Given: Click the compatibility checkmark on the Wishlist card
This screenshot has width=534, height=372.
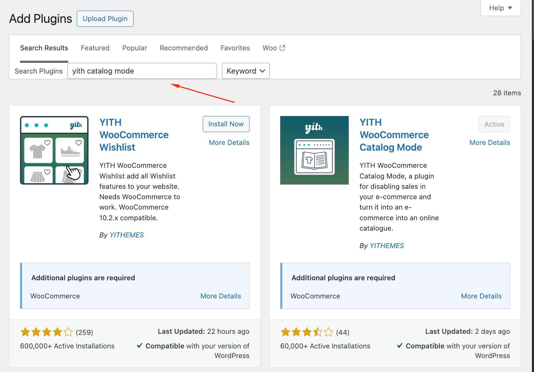Looking at the screenshot, I should (x=140, y=346).
